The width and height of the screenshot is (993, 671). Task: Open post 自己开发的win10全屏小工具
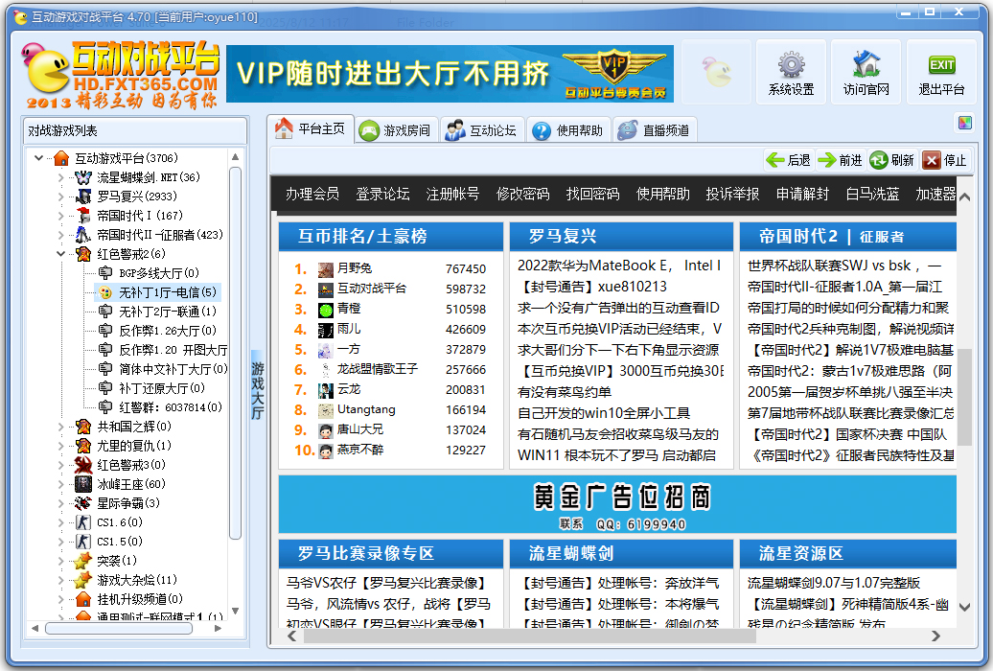pyautogui.click(x=604, y=413)
